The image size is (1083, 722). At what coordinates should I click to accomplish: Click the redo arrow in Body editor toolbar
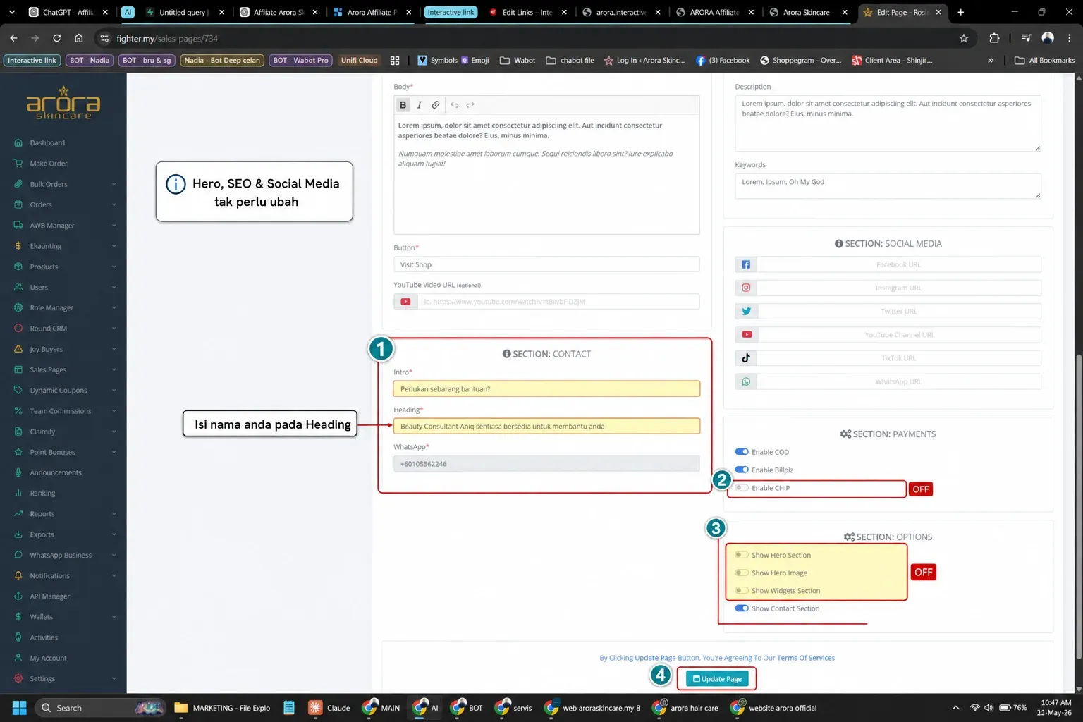470,105
